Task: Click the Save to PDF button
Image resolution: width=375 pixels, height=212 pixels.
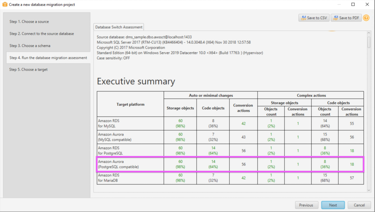Action: (346, 18)
